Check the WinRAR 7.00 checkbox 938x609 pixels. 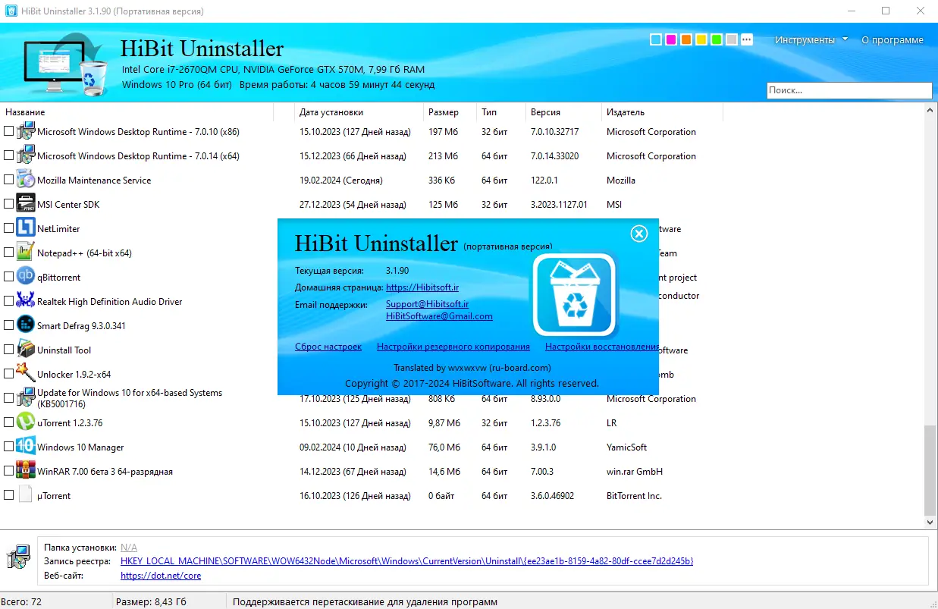(9, 471)
